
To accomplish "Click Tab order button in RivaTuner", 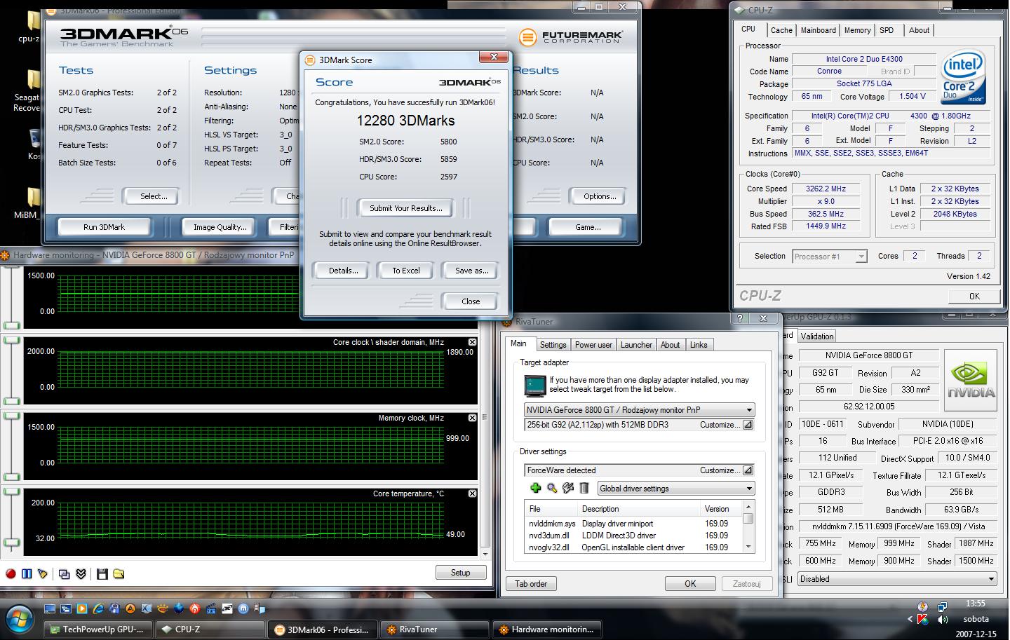I will pos(531,583).
